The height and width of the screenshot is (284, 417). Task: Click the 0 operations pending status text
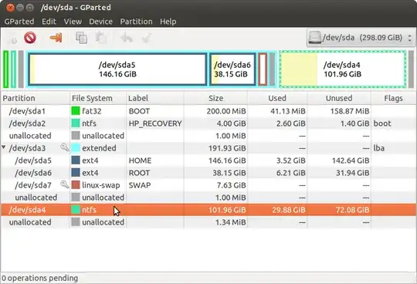coord(40,278)
